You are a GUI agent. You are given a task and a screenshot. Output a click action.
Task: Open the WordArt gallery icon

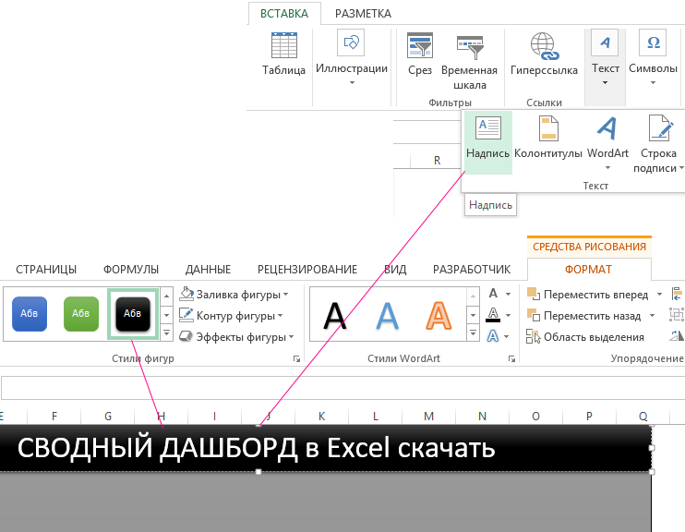[607, 129]
